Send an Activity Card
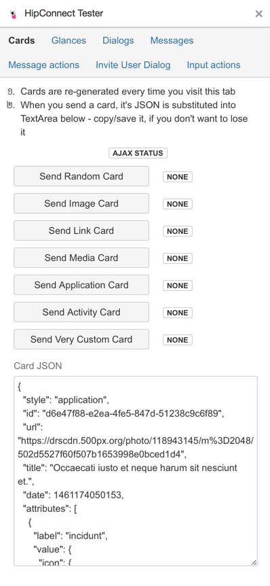 click(x=81, y=312)
